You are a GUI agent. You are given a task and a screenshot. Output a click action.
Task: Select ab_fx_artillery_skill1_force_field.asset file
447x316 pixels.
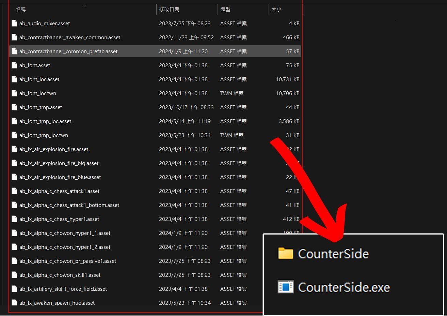[x=63, y=289]
